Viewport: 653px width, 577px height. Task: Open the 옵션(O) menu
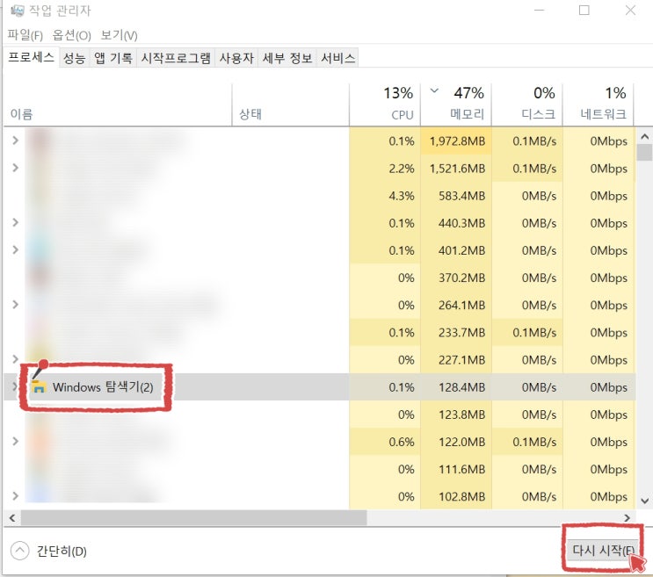pyautogui.click(x=72, y=35)
